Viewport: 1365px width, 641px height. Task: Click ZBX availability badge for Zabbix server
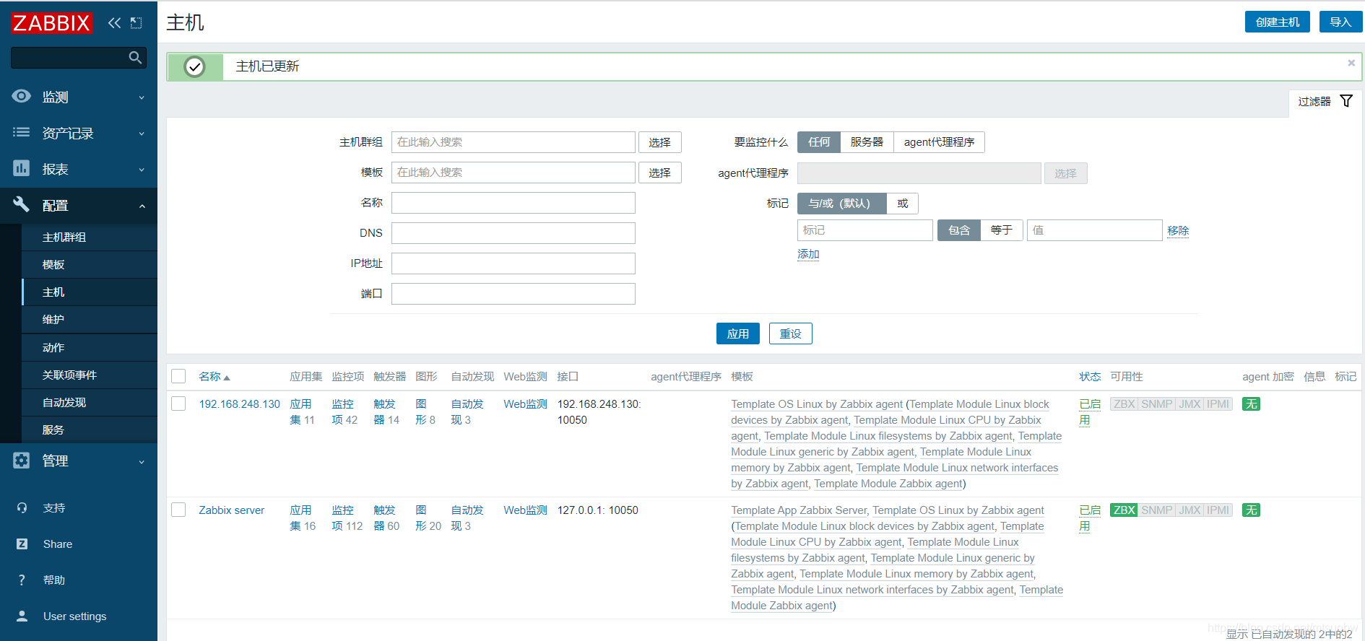[1124, 510]
